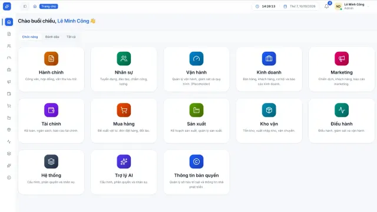Open the Kho vận card title
Image resolution: width=377 pixels, height=212 pixels.
[x=269, y=124]
